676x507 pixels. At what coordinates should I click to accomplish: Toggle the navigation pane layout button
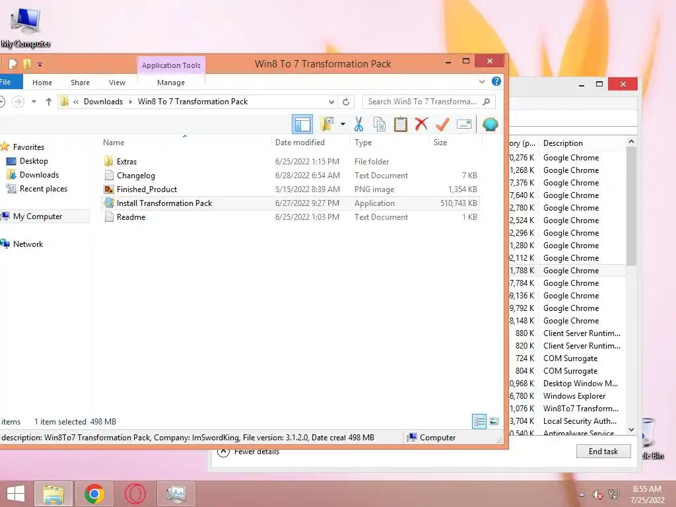(x=302, y=125)
